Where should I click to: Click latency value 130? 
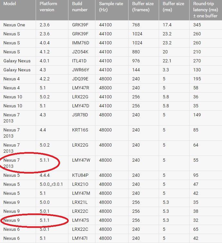(197, 70)
